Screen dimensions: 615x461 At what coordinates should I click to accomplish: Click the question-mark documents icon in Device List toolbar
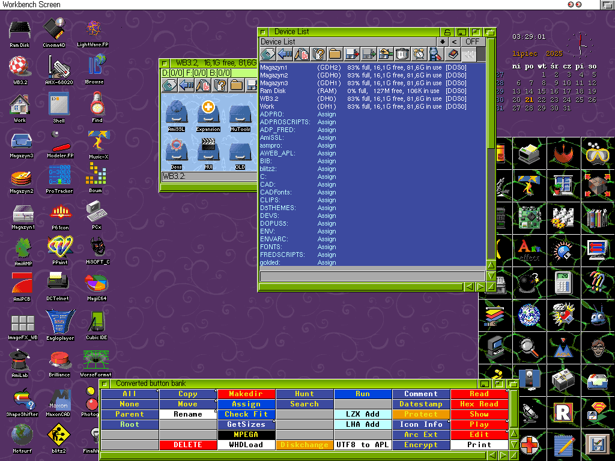[318, 54]
